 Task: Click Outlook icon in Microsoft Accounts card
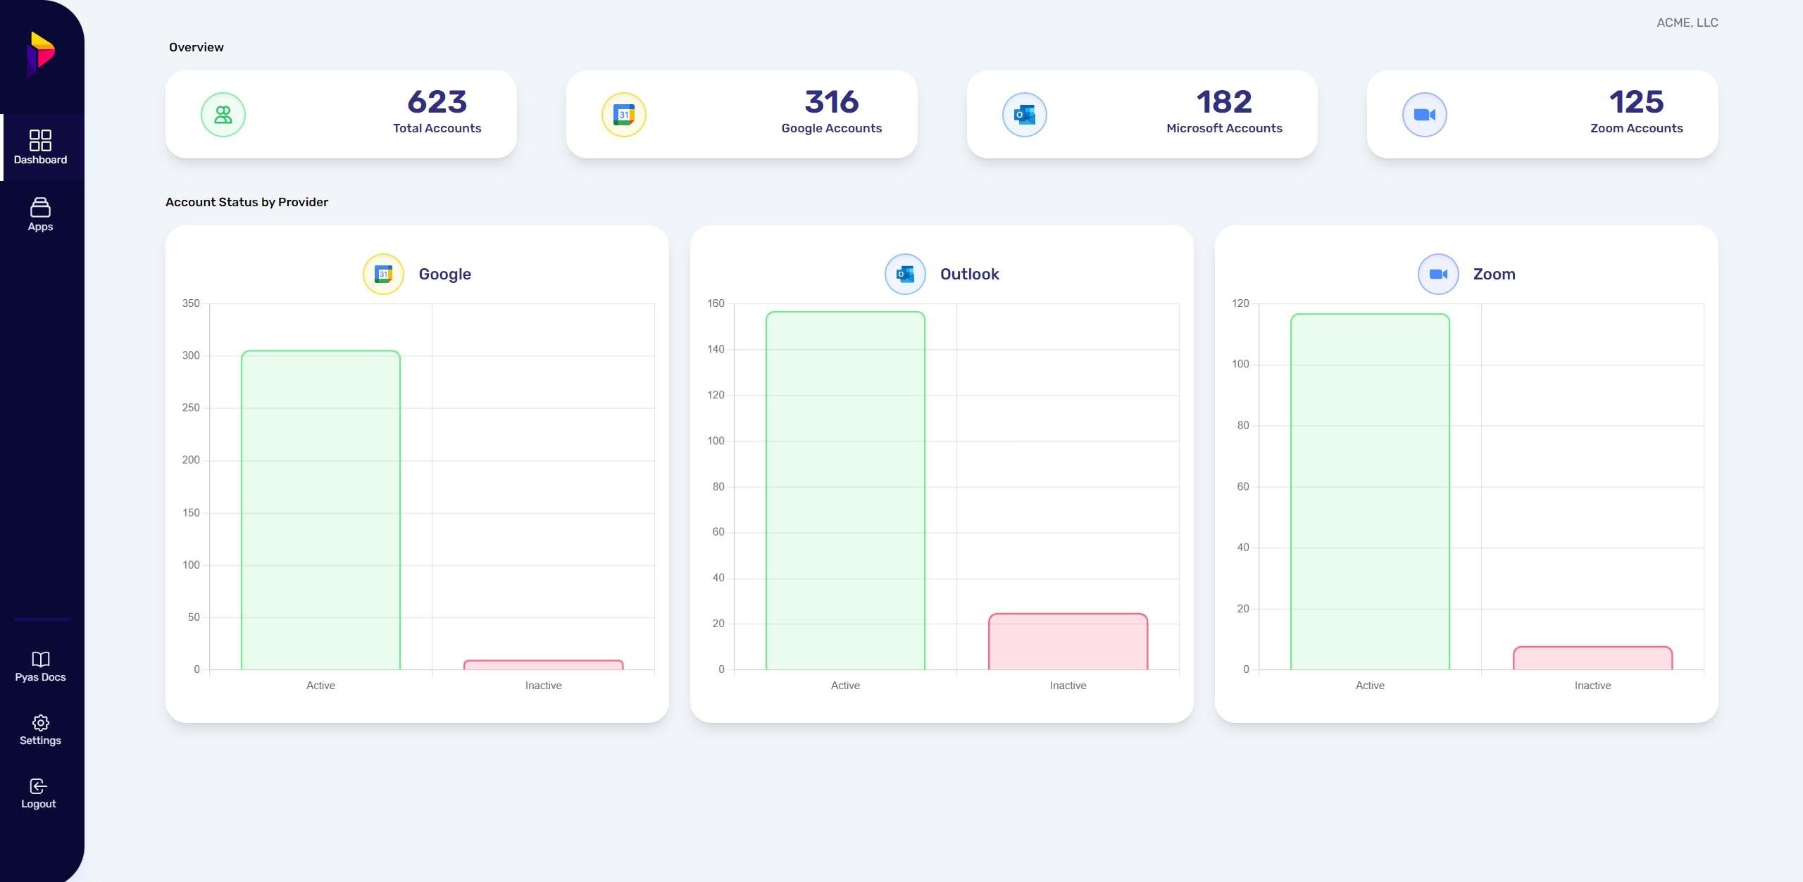(1024, 115)
